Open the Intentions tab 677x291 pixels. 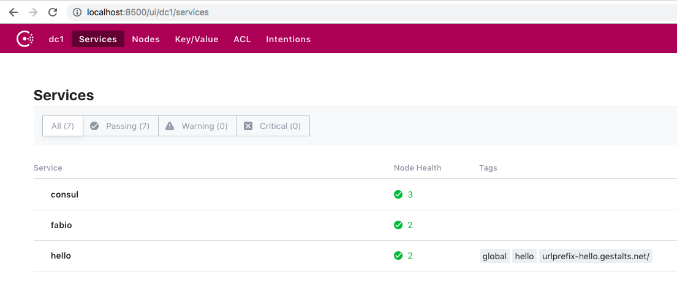point(288,39)
